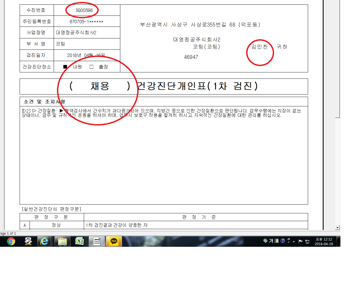Click the 漢 Hanja conversion button
The height and width of the screenshot is (283, 354).
point(277,241)
